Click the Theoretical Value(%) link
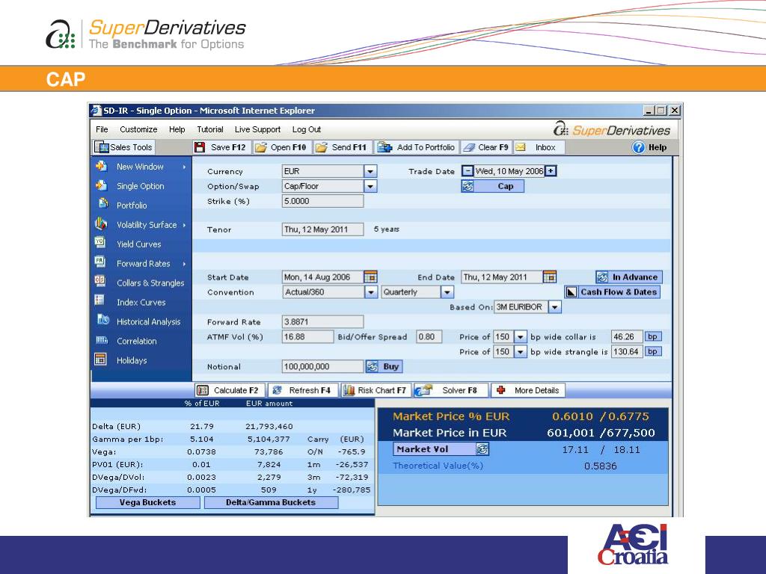766x574 pixels. point(438,466)
